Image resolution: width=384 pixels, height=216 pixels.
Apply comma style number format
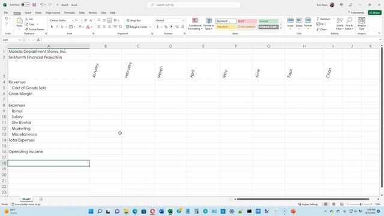coord(171,26)
